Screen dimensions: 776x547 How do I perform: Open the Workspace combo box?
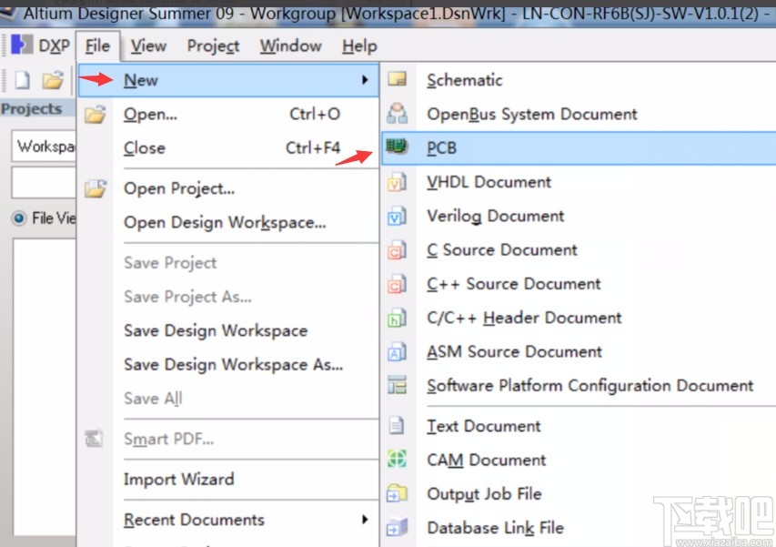44,146
